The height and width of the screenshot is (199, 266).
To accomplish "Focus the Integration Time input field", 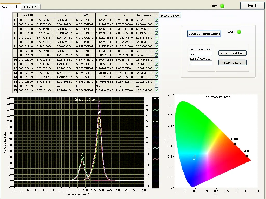I will [201, 54].
